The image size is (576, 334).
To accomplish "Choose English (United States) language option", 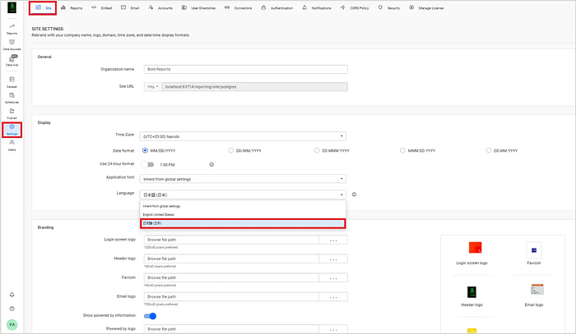I will coord(243,215).
